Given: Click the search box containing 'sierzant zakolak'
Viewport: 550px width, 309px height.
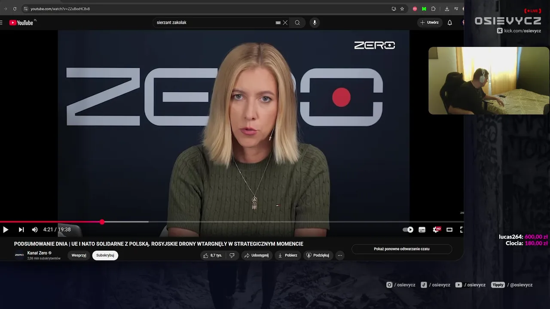Looking at the screenshot, I should (x=214, y=23).
